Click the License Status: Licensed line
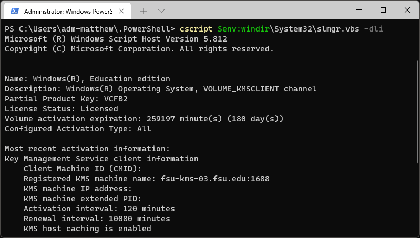 click(x=61, y=109)
